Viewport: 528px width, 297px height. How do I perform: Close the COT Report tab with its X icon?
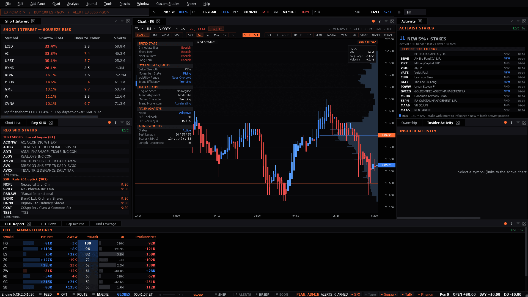[29, 224]
